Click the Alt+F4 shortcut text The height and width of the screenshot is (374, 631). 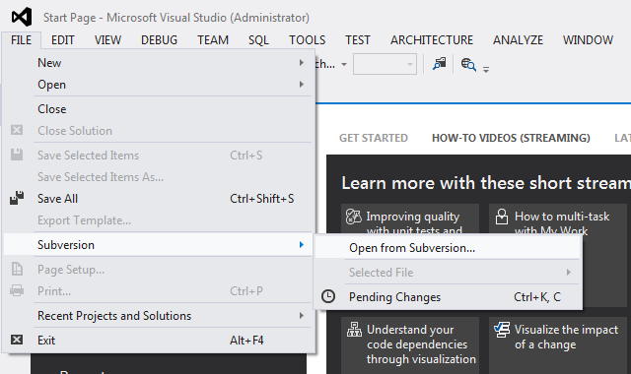[246, 341]
